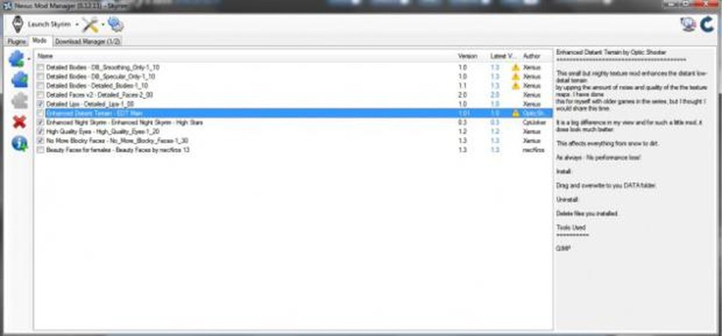Click the Nexus login status icon
This screenshot has height=336, width=722.
688,24
